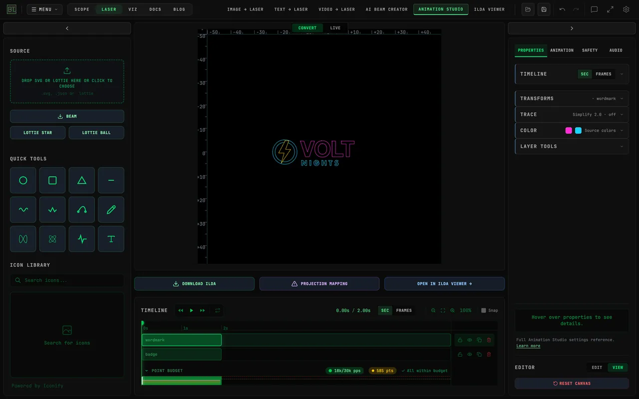This screenshot has height=399, width=639.
Task: Toggle timeline loop playback
Action: [218, 311]
